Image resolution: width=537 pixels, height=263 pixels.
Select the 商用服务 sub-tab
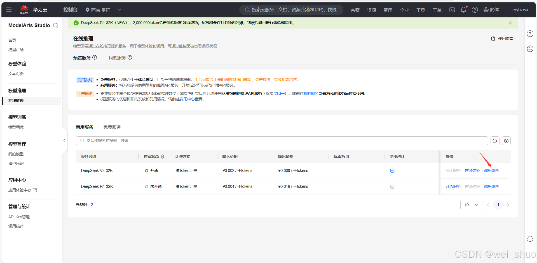coord(85,127)
